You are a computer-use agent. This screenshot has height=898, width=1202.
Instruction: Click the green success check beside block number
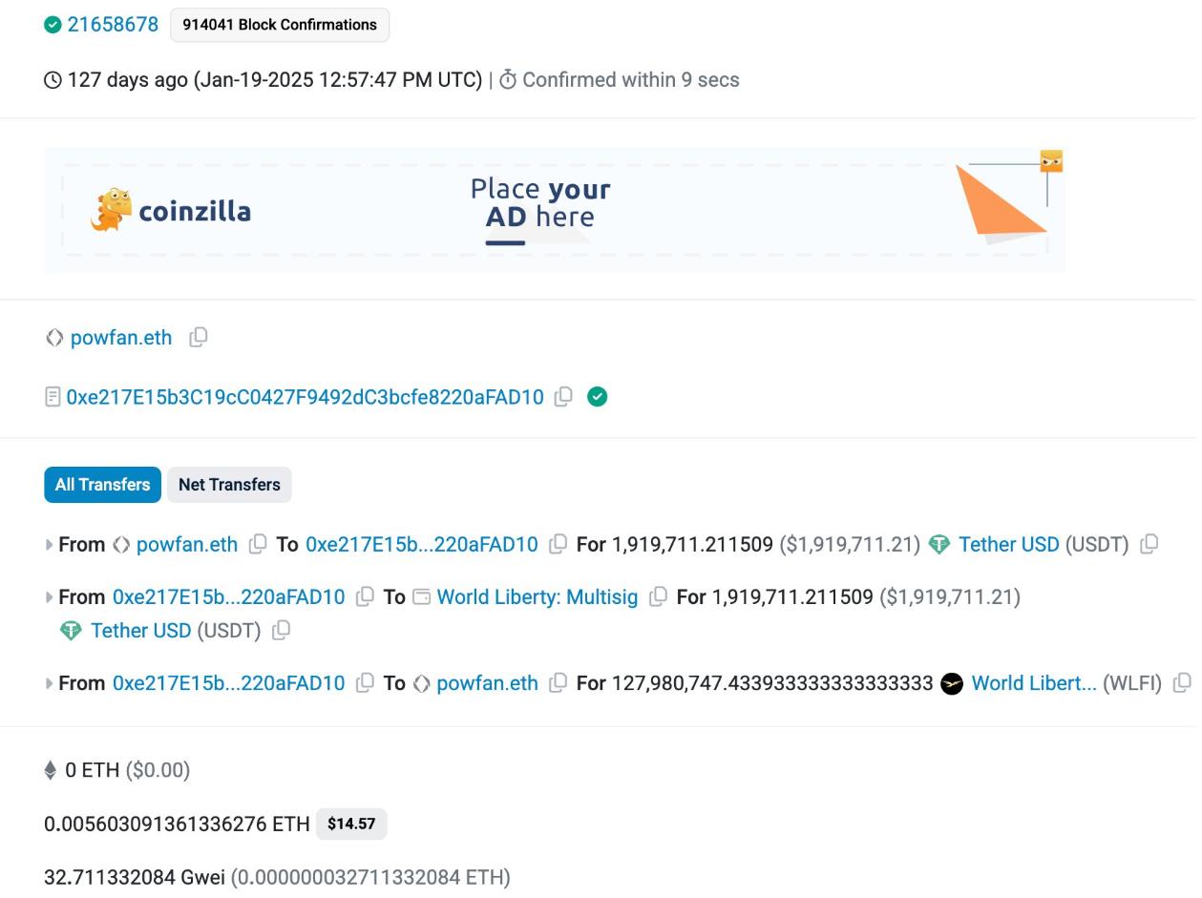point(53,25)
